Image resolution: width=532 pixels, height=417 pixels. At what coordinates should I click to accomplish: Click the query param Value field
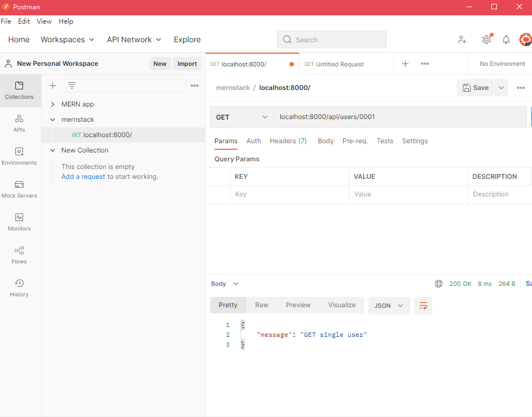tap(408, 194)
